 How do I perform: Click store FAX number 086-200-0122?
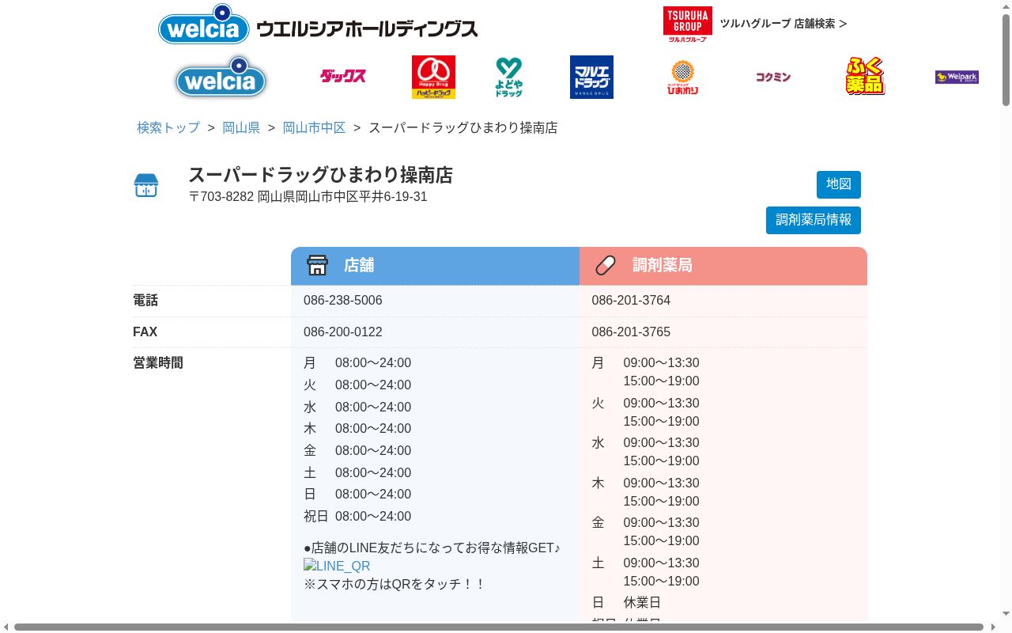pos(343,332)
